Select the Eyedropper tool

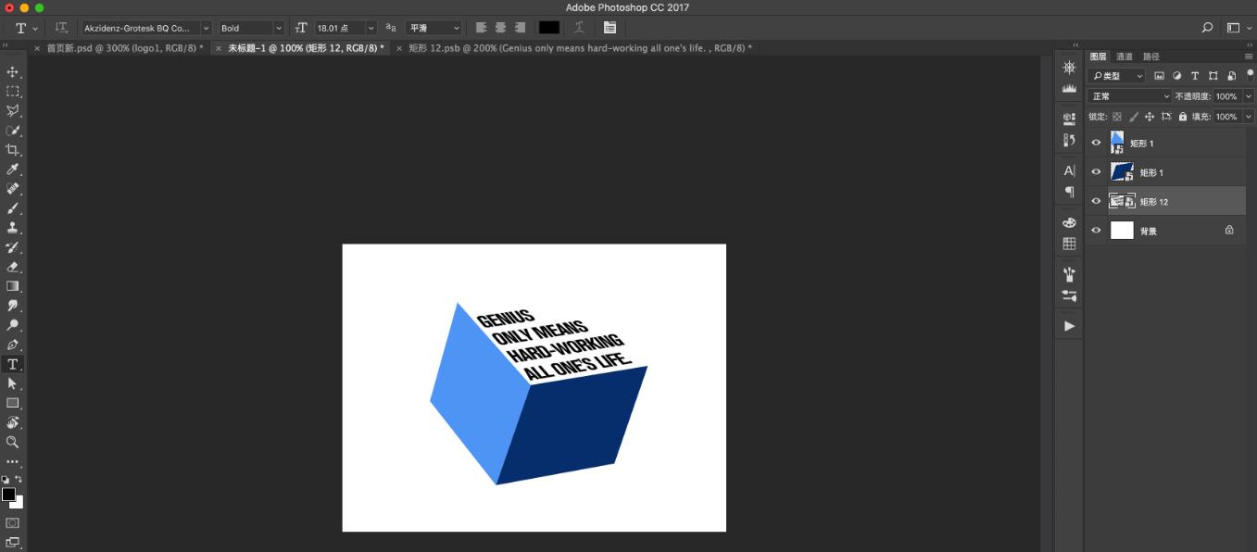(13, 169)
